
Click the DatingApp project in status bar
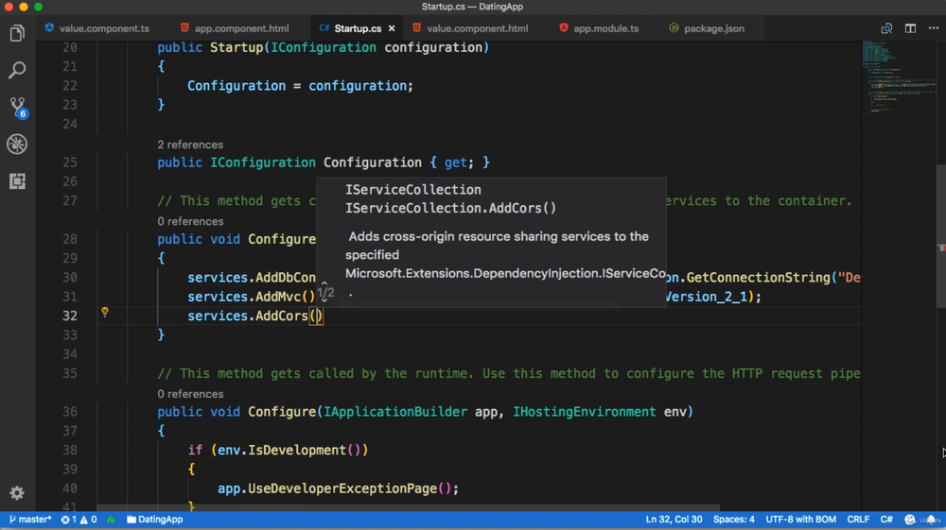pos(154,520)
